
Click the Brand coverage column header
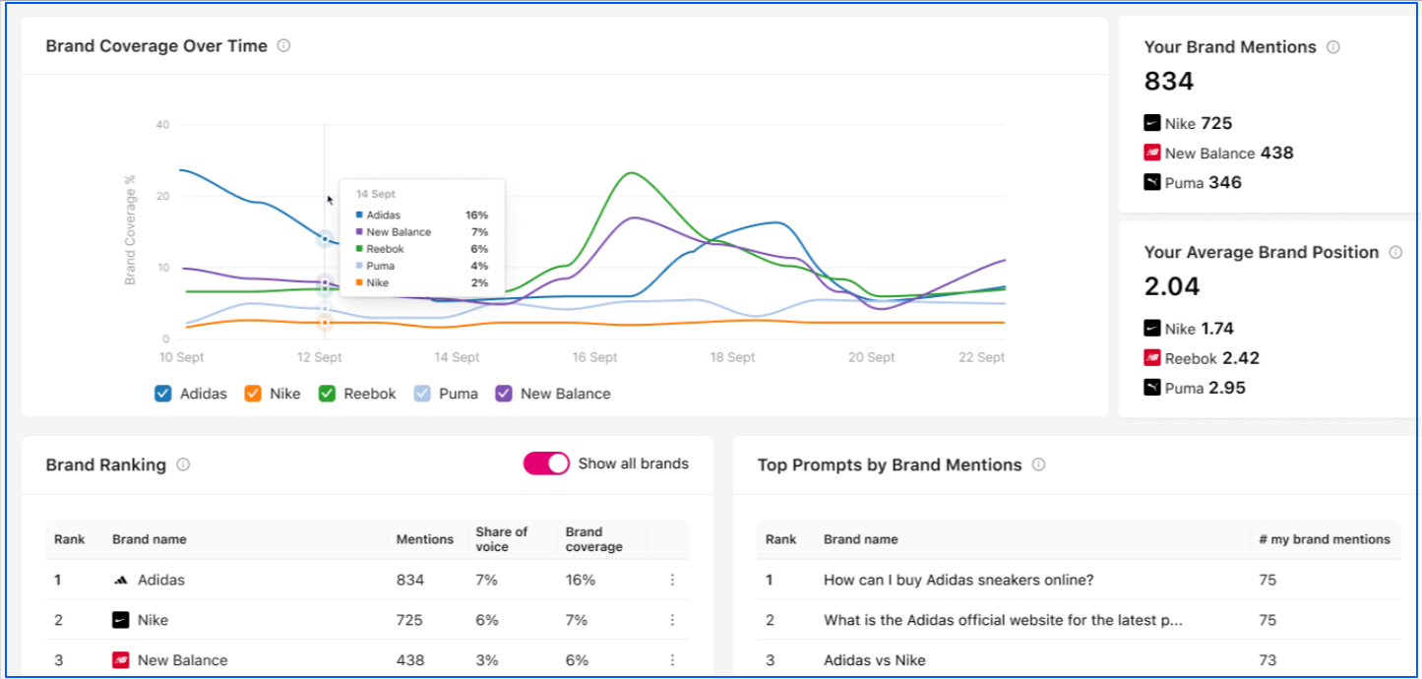594,539
